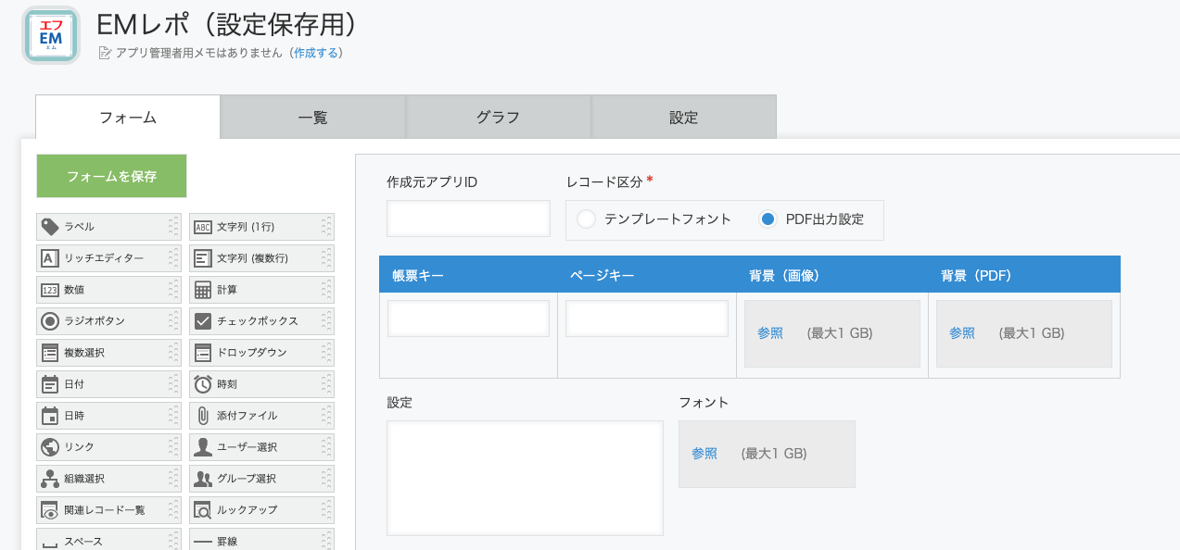
Task: Click the EM app icon
Action: point(50,37)
